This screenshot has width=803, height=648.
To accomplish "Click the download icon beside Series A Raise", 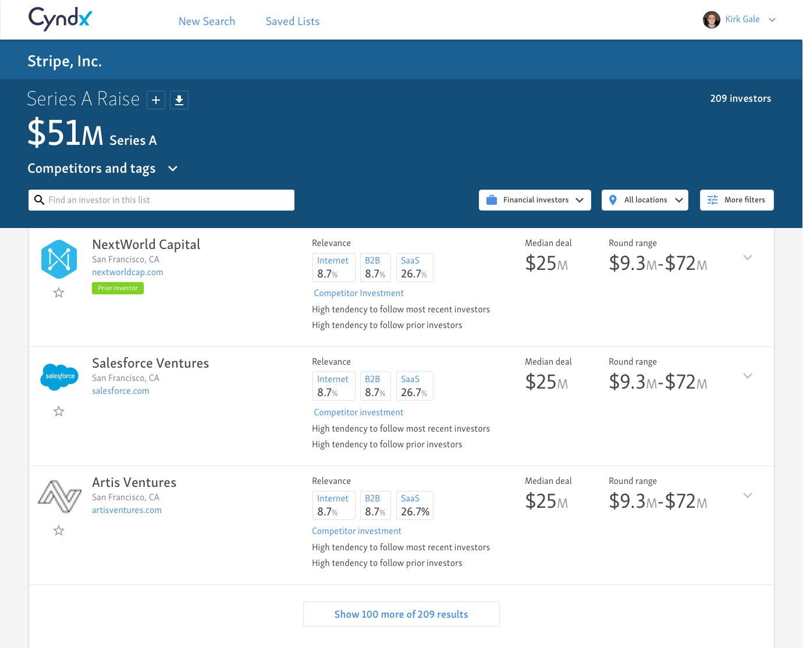I will tap(179, 100).
